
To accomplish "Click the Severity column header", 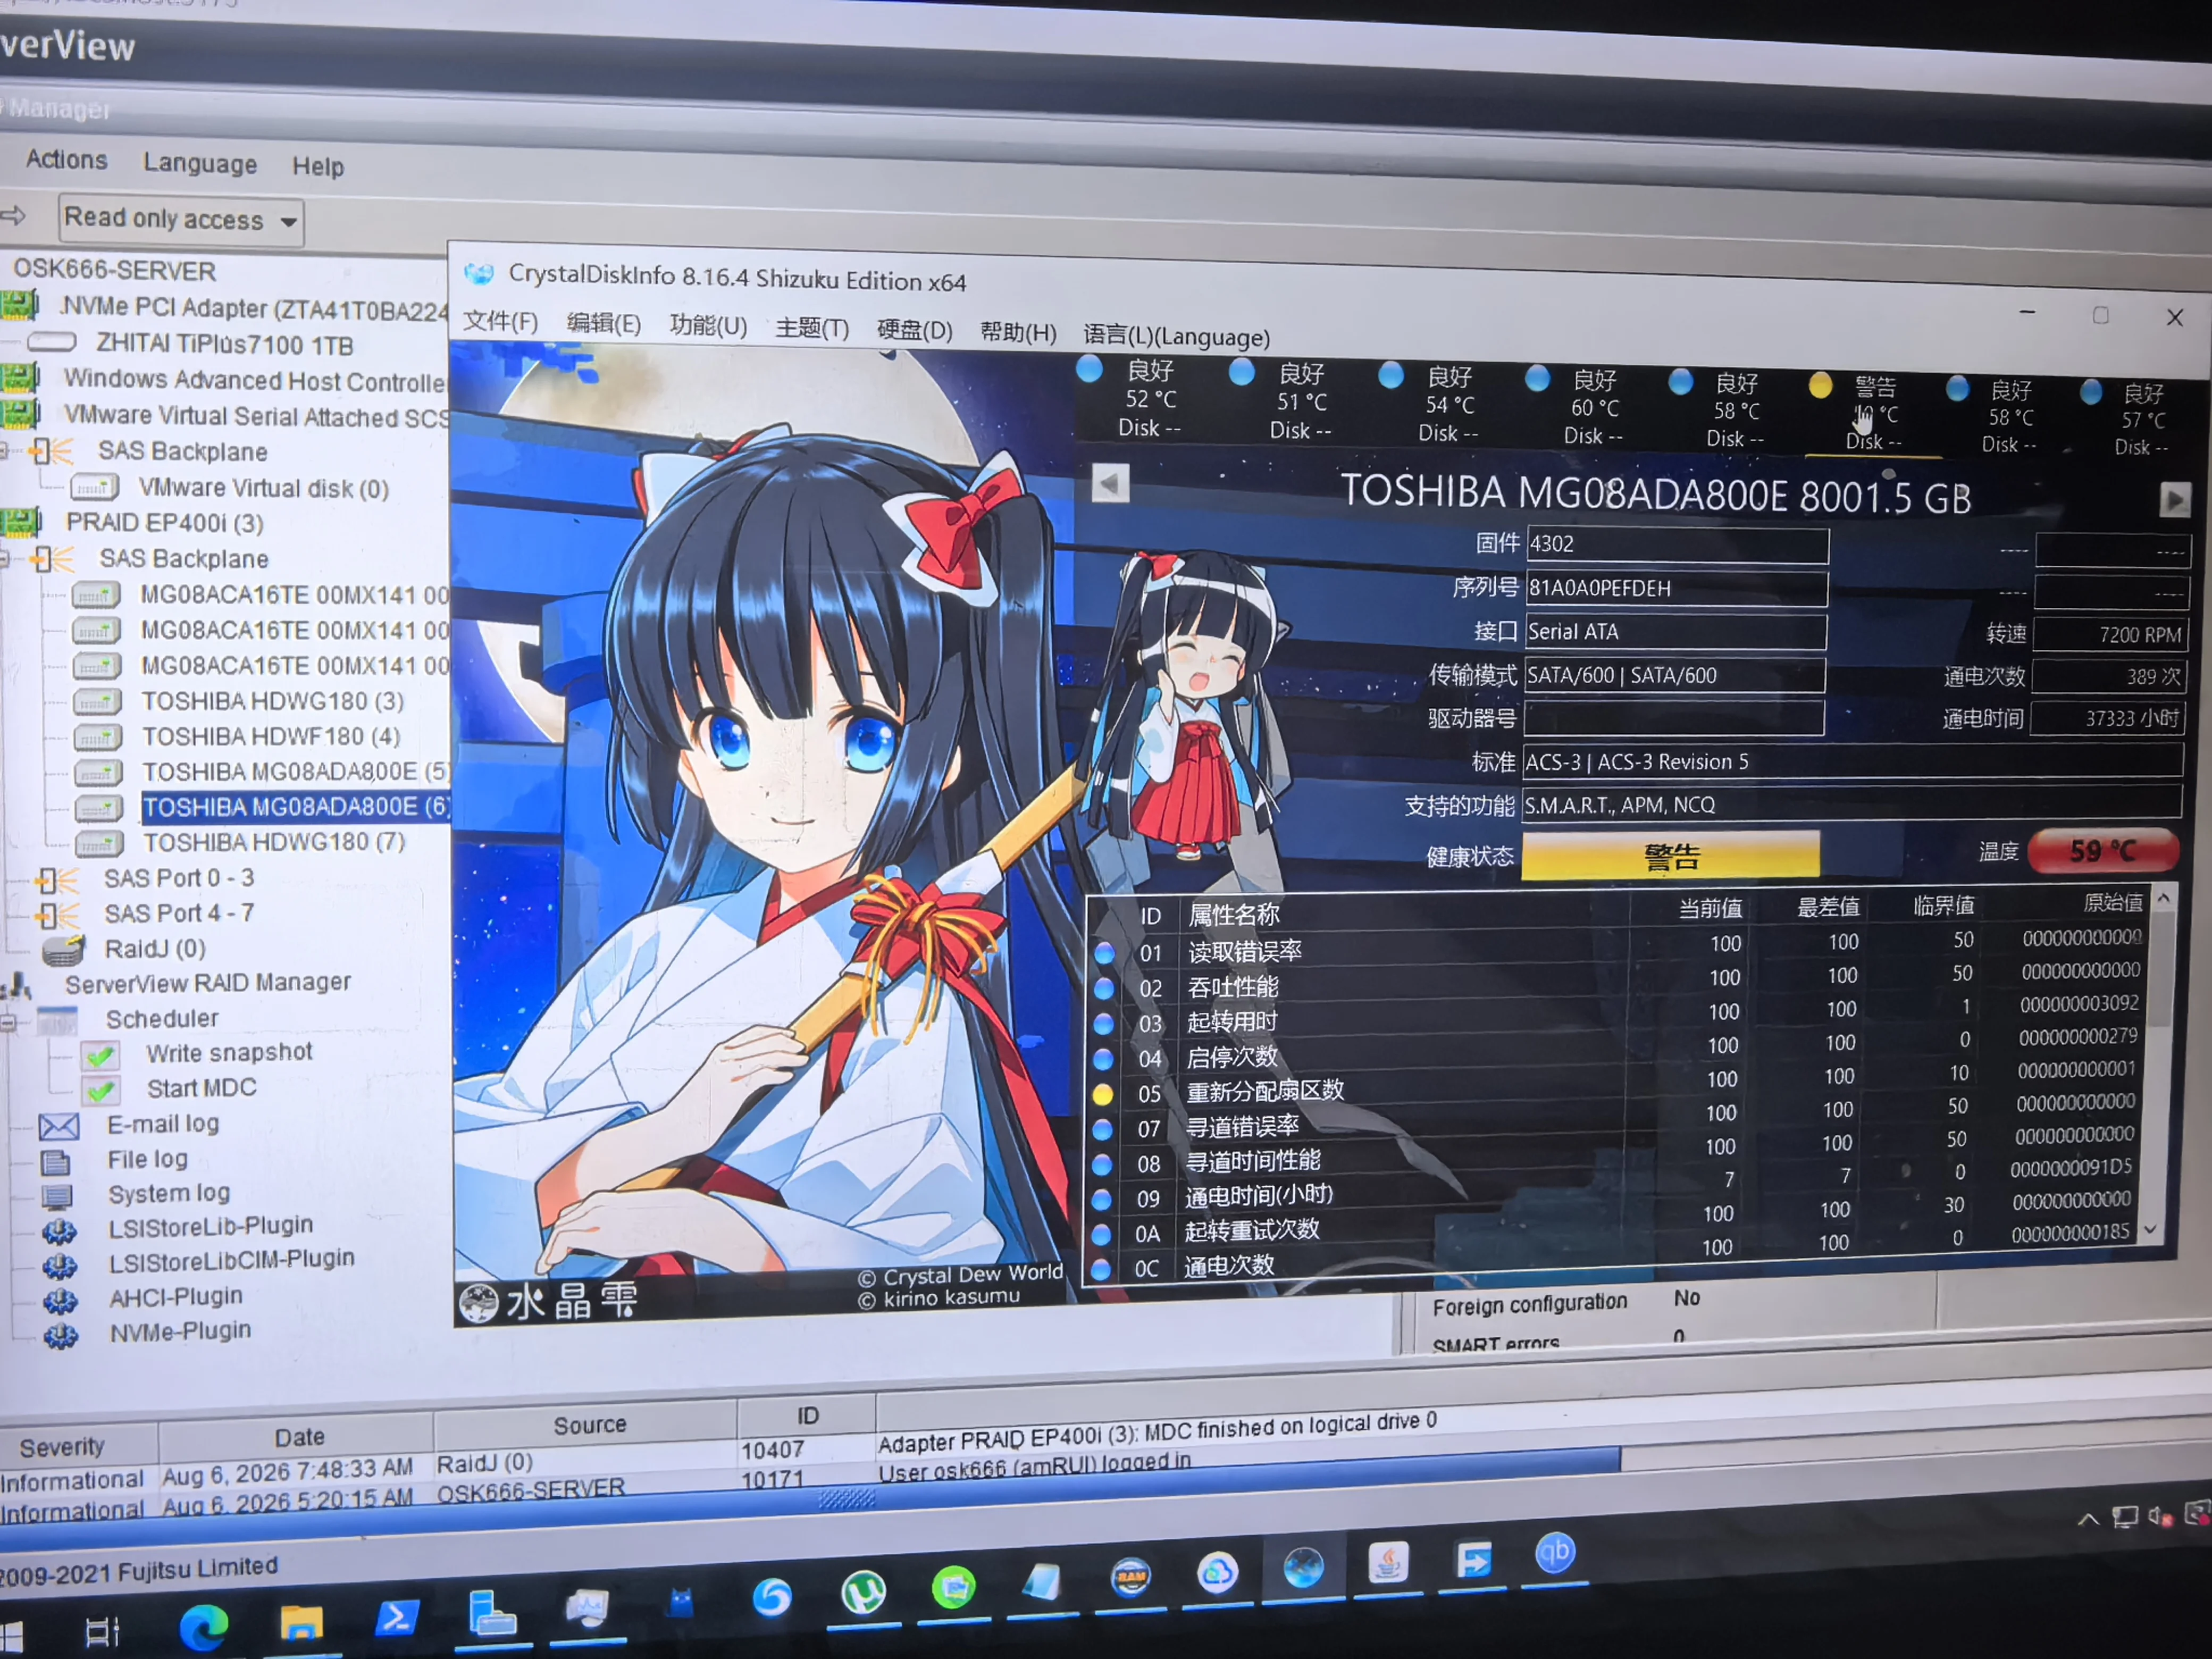I will click(79, 1446).
